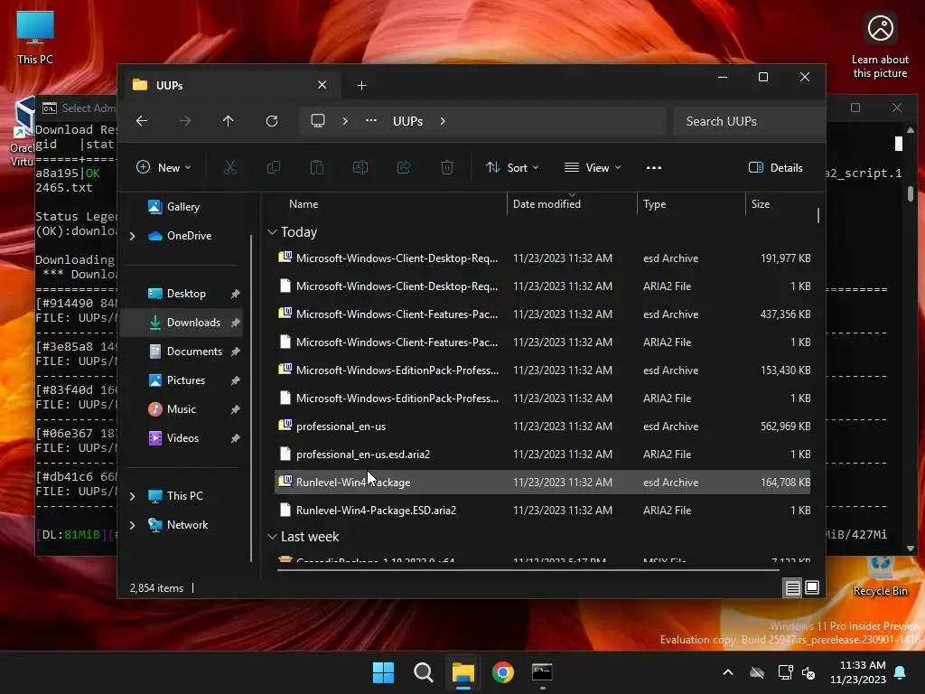Click the Search UUPs field
This screenshot has width=925, height=694.
pos(748,121)
